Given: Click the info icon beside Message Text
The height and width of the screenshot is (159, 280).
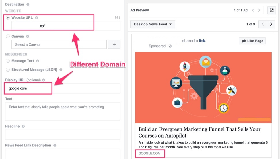Looking at the screenshot, I should [38, 61].
